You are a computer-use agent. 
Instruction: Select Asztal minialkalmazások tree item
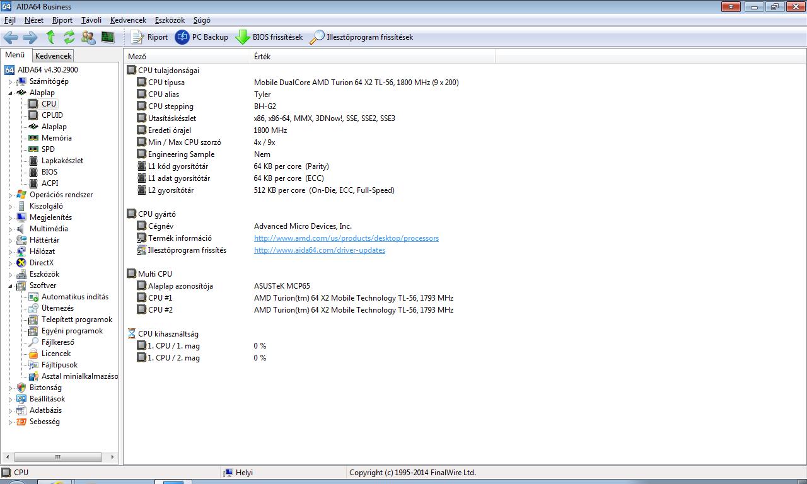(79, 376)
